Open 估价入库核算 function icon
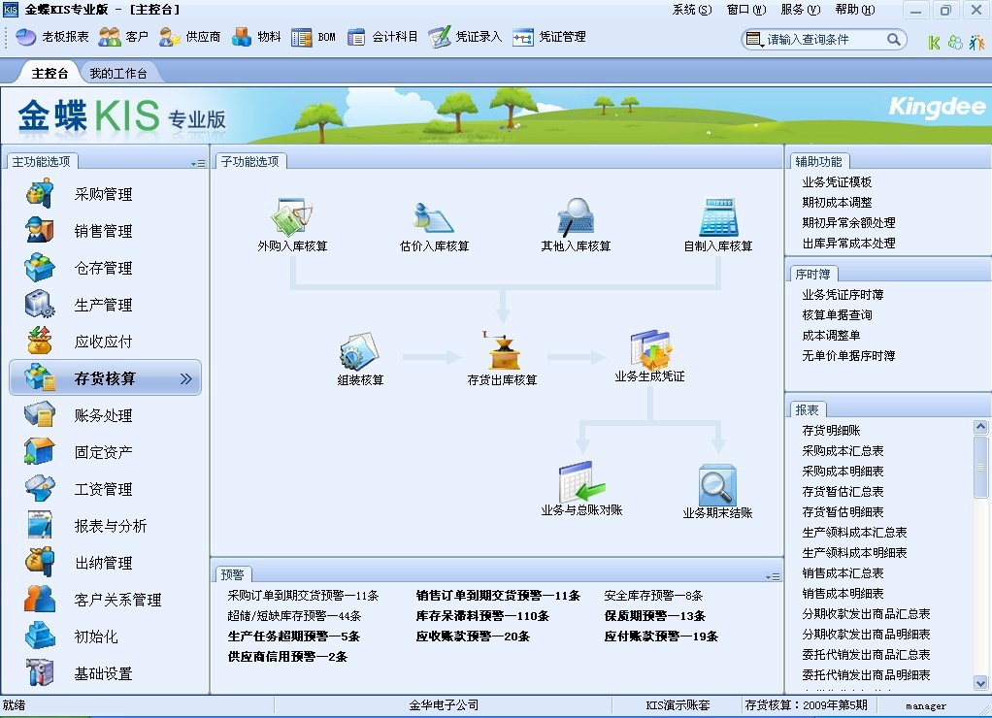 [433, 218]
